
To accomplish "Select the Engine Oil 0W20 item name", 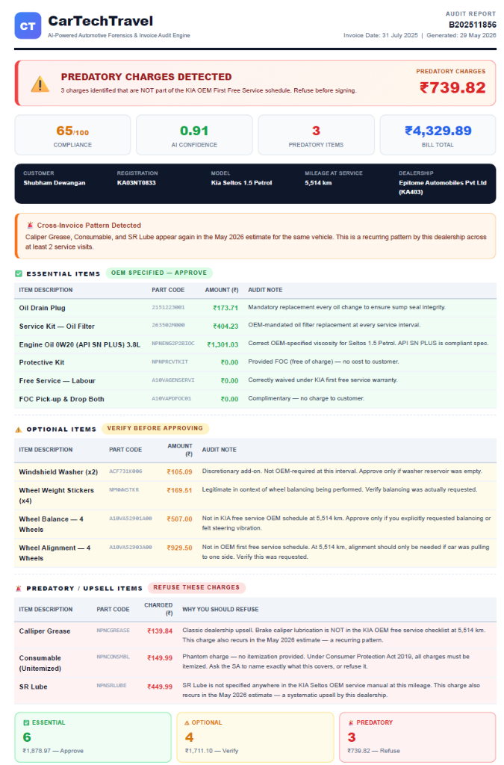I will click(79, 344).
